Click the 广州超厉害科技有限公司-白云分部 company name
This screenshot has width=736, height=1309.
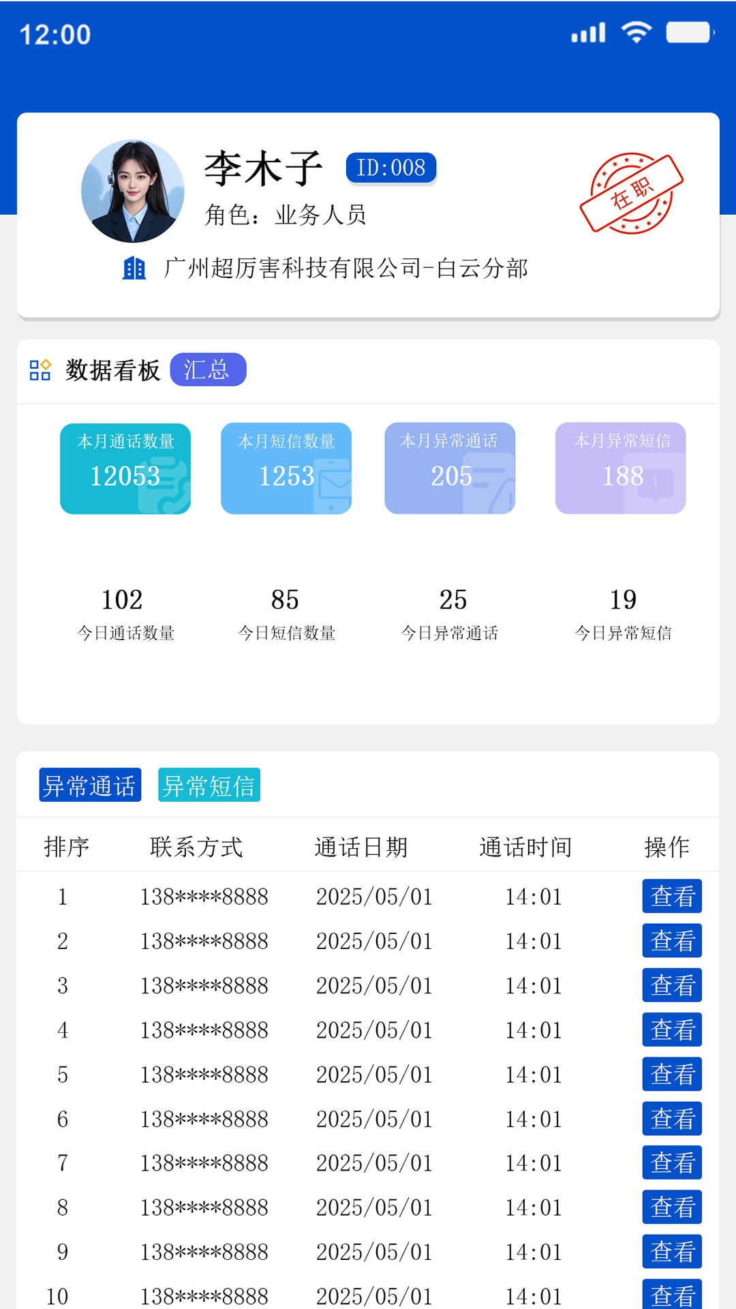[x=346, y=268]
